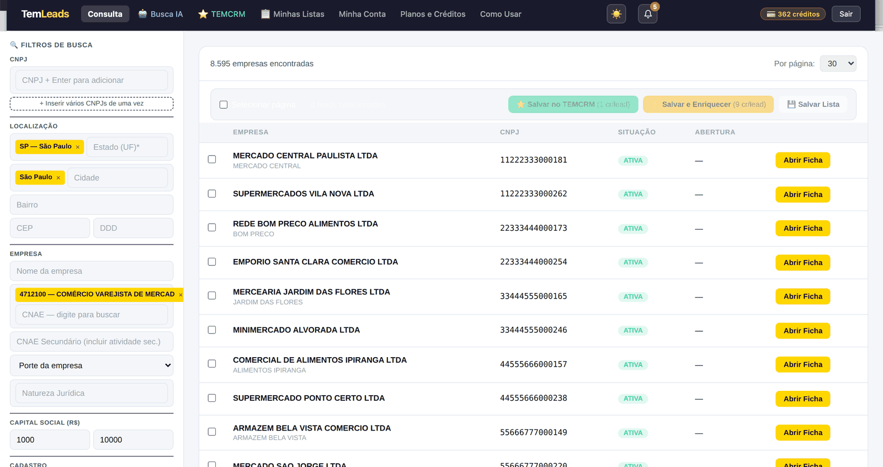Screen dimensions: 883x467
Task: Check the credits balance badge
Action: pyautogui.click(x=793, y=14)
